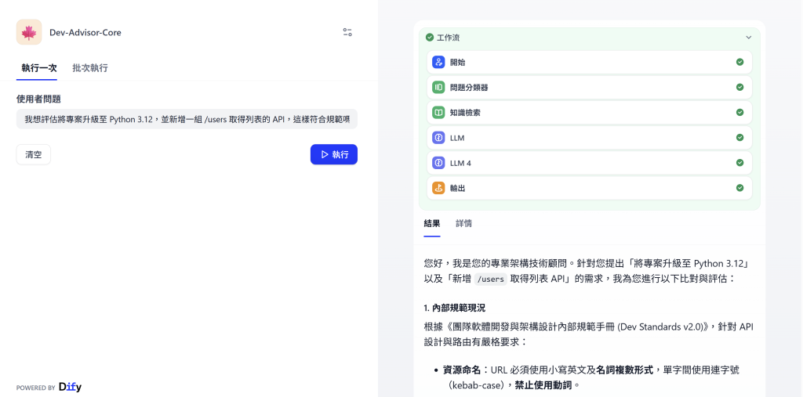Open the 詳情 tab

click(464, 224)
